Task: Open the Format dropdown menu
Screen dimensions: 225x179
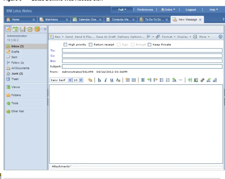Action: pos(168,37)
